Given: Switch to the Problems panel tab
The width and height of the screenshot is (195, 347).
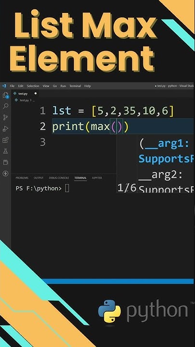Looking at the screenshot, I should [22, 178].
